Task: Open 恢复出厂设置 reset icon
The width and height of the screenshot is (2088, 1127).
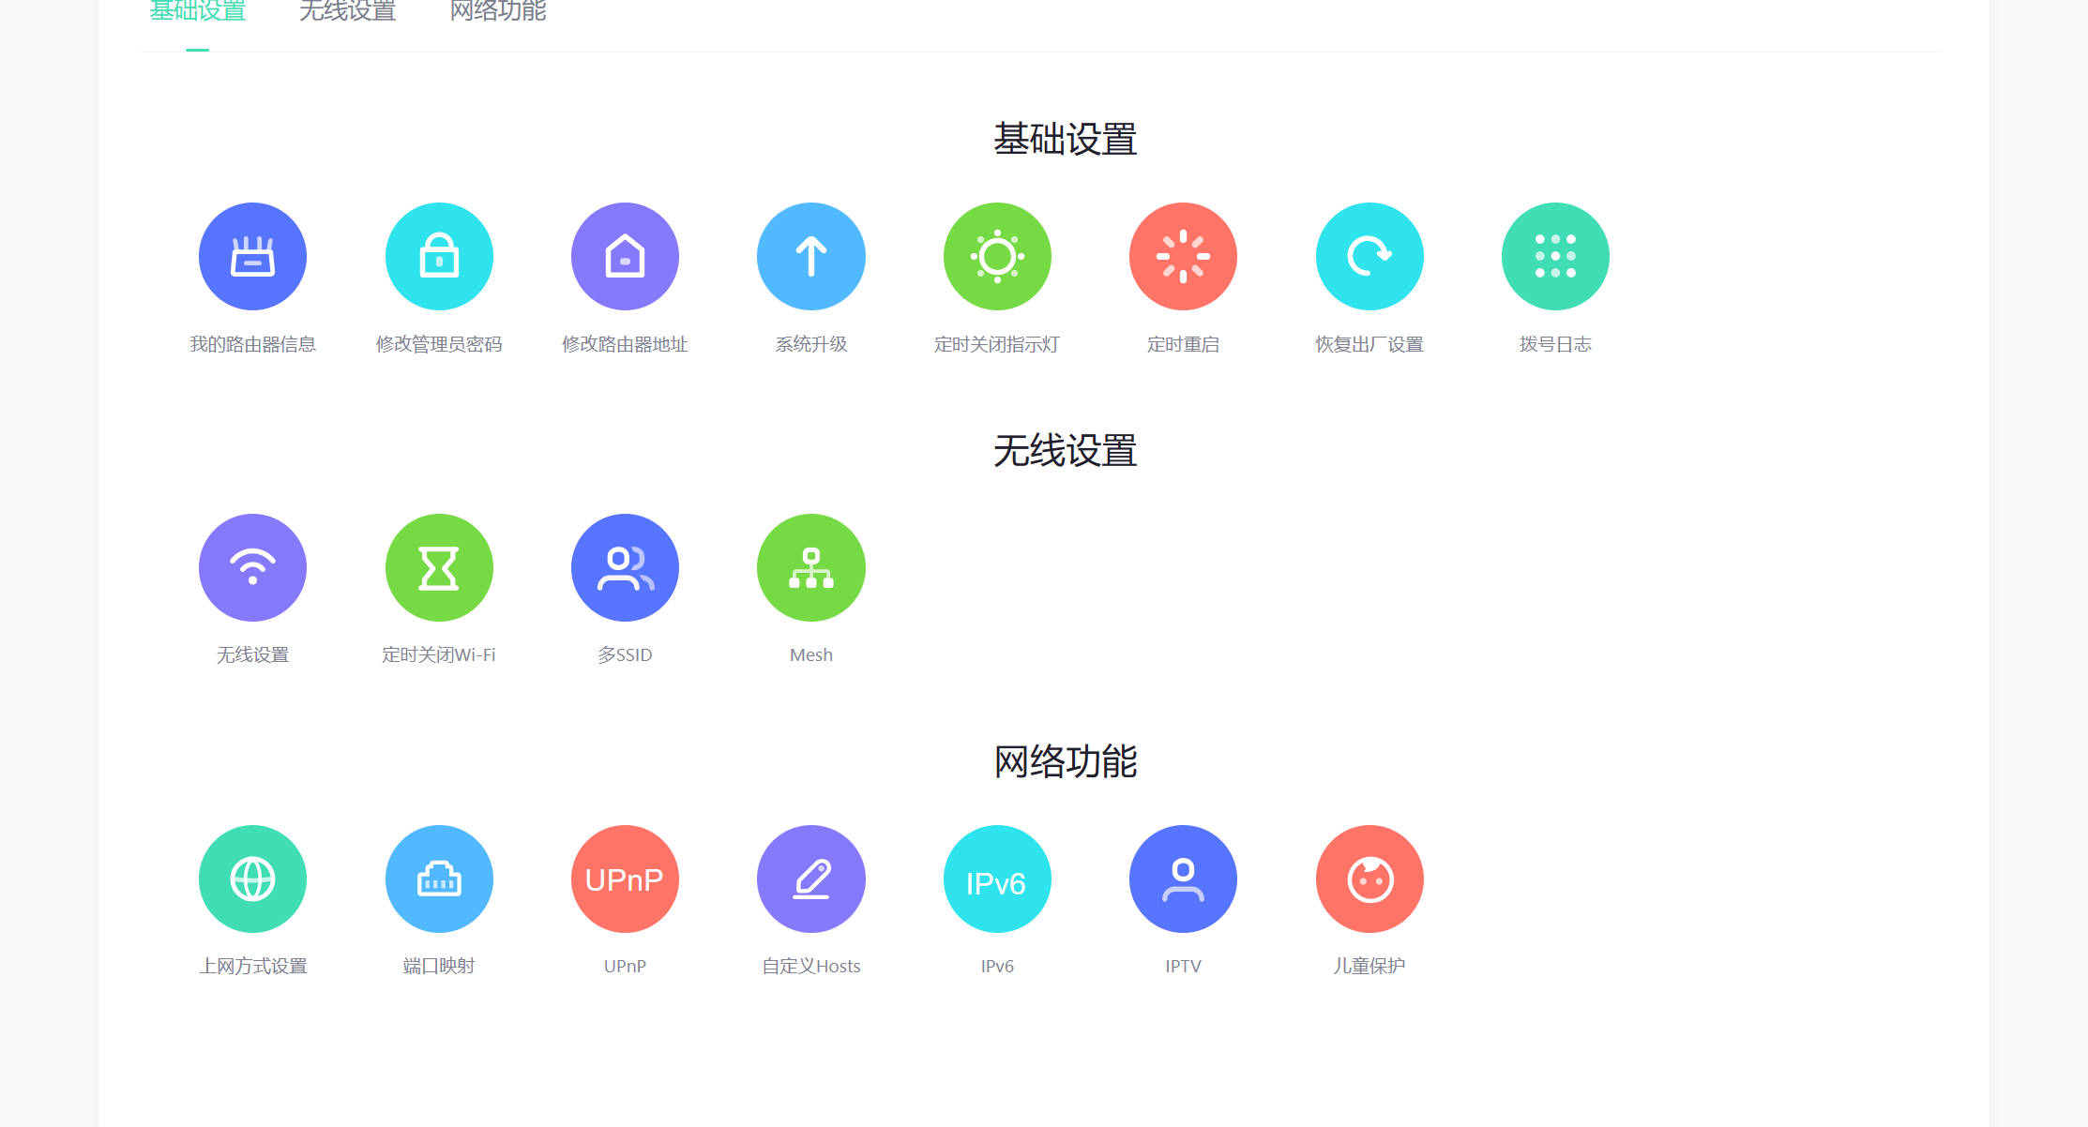Action: [x=1369, y=256]
